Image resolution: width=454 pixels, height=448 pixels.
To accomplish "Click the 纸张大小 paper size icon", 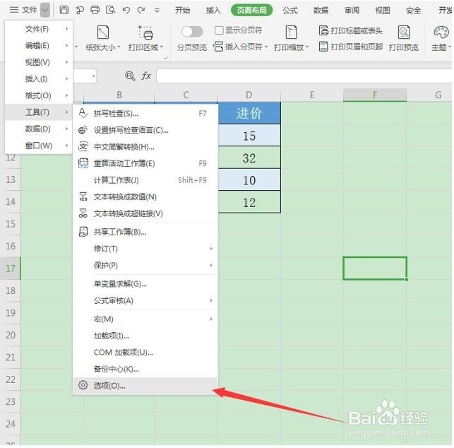I will (103, 32).
